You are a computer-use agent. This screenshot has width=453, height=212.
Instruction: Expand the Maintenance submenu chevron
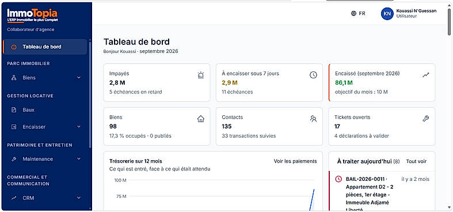[79, 159]
